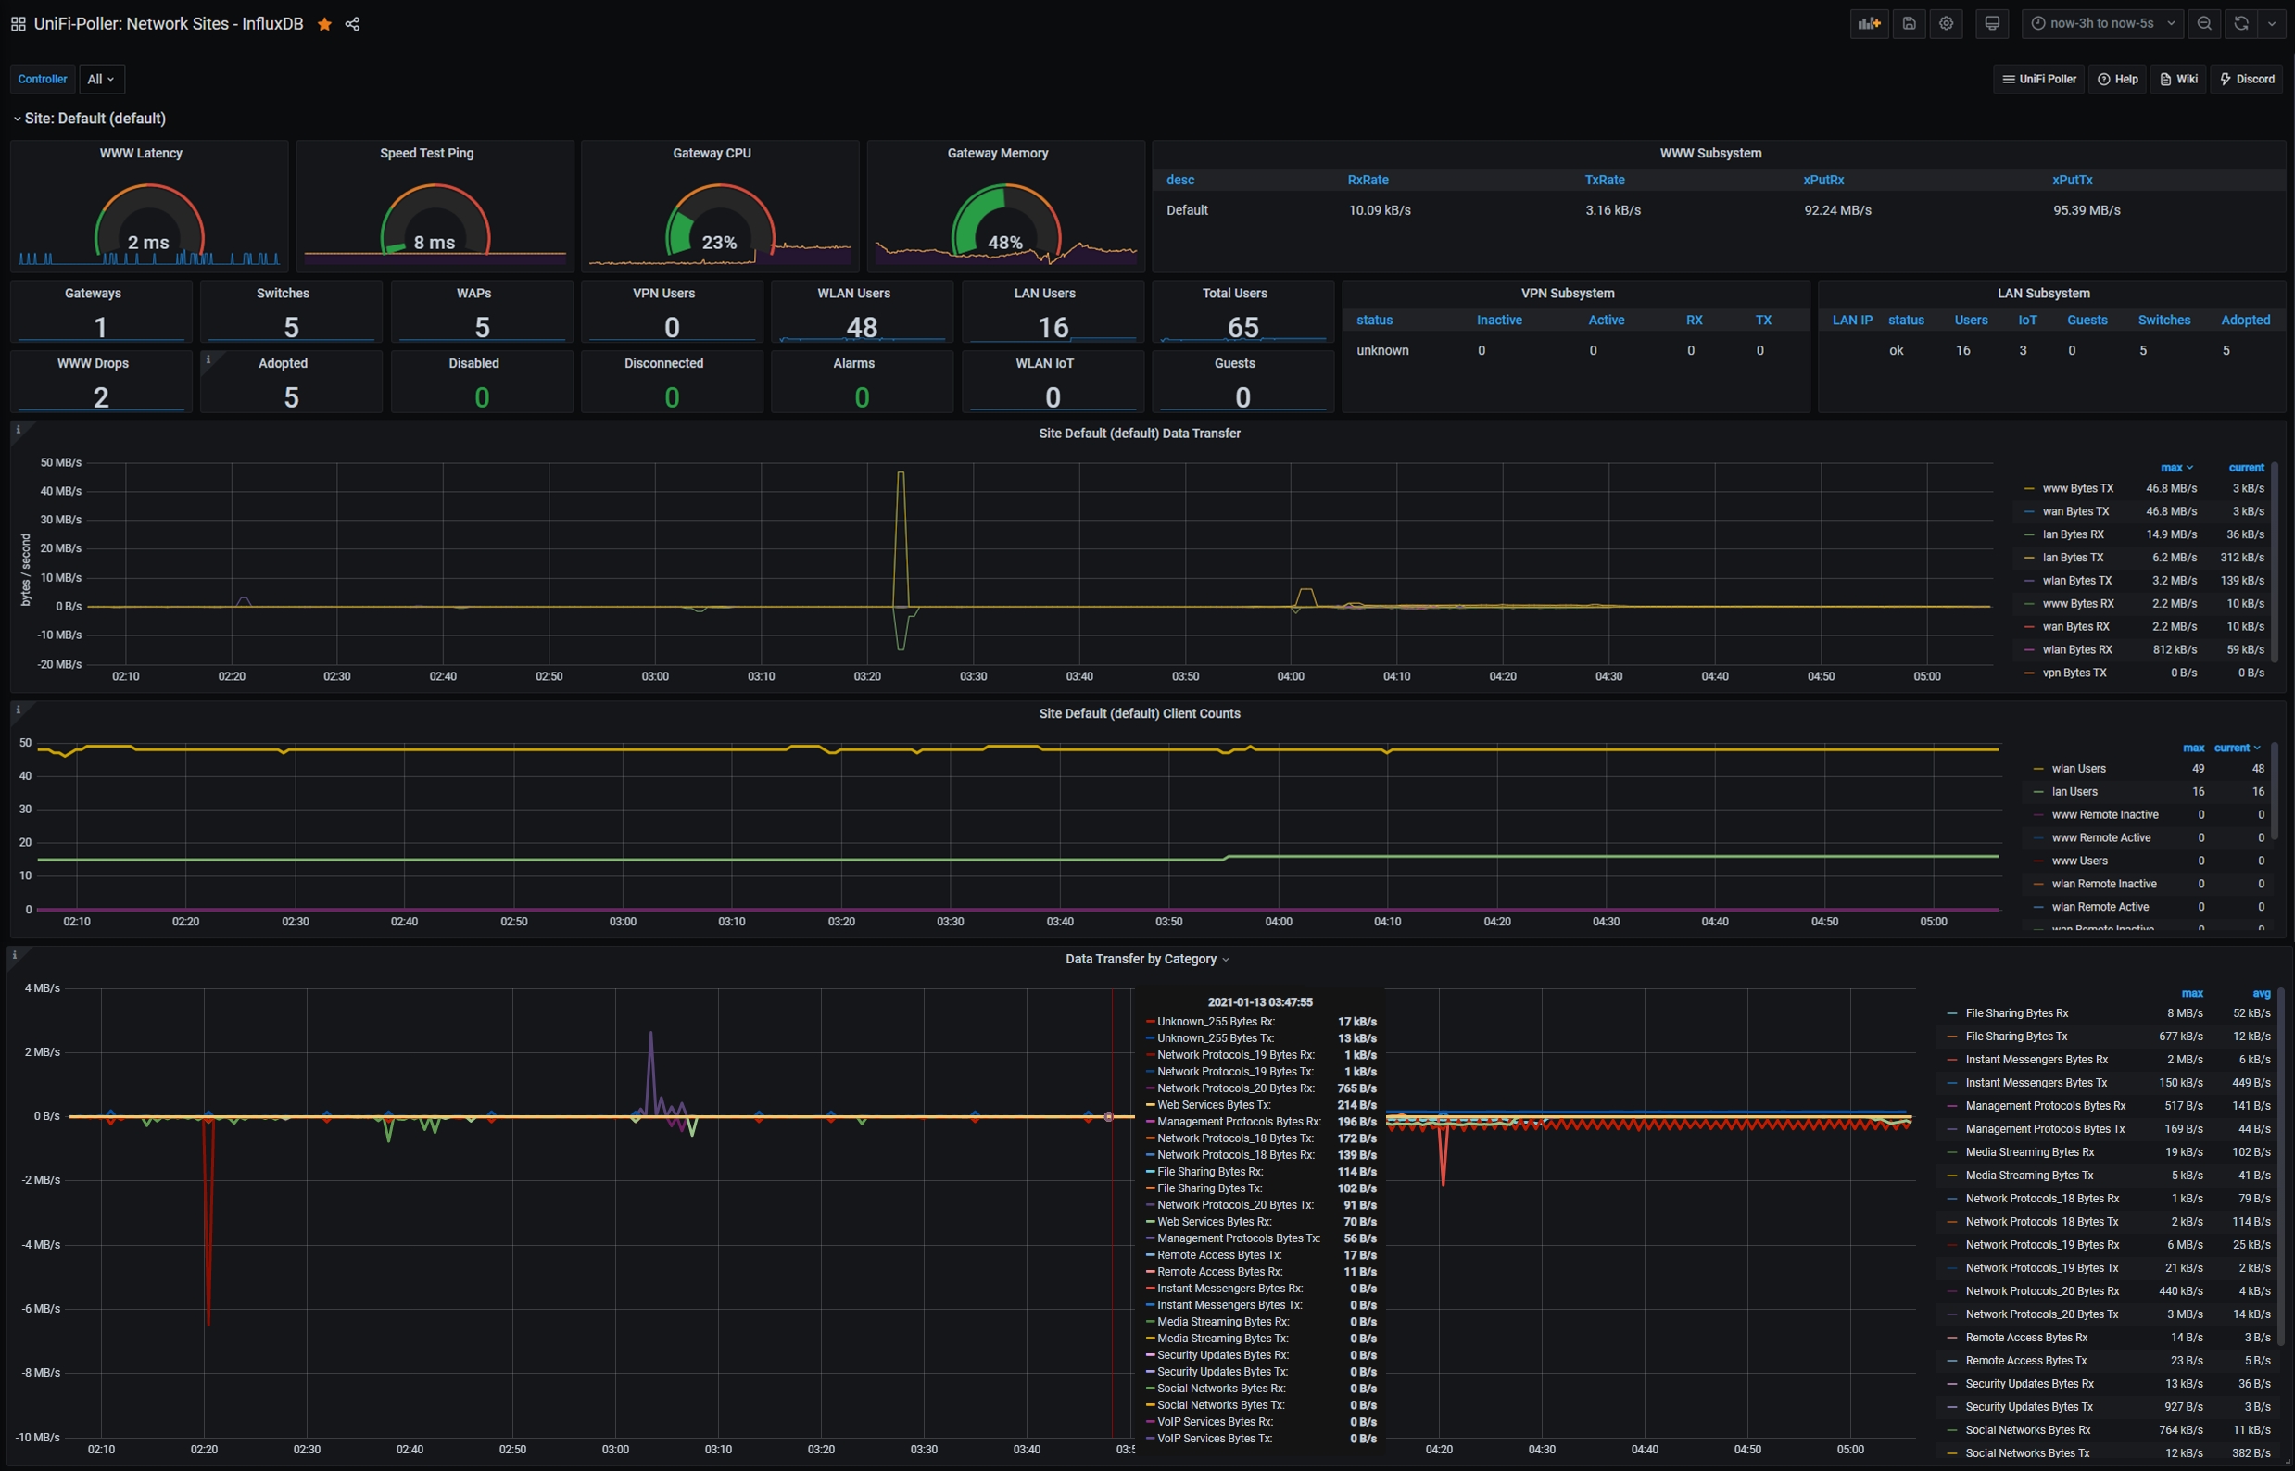This screenshot has height=1471, width=2295.
Task: Cycle view mode monitor icon
Action: click(1992, 24)
